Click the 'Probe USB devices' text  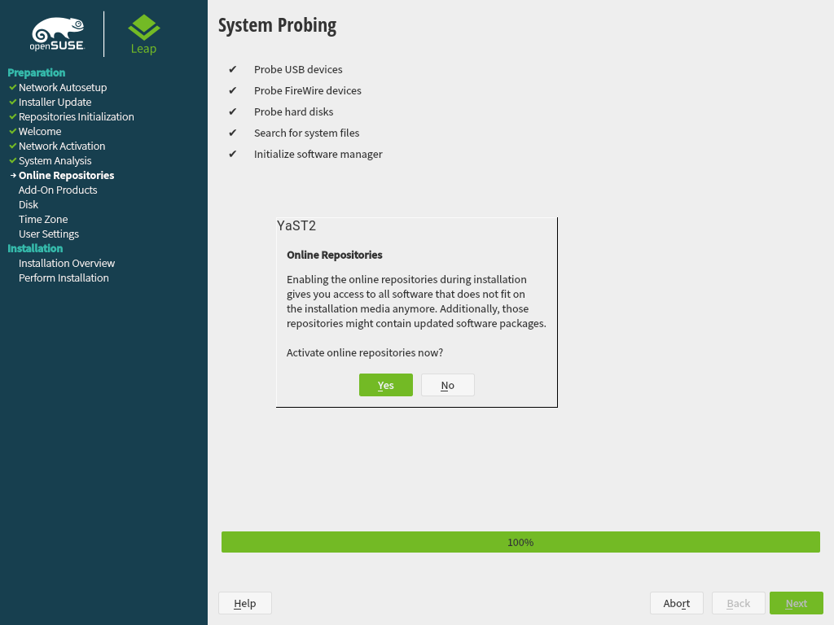coord(298,69)
